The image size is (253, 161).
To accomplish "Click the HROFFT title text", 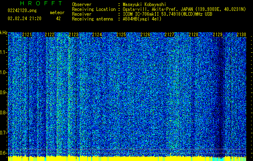I will [x=41, y=3].
